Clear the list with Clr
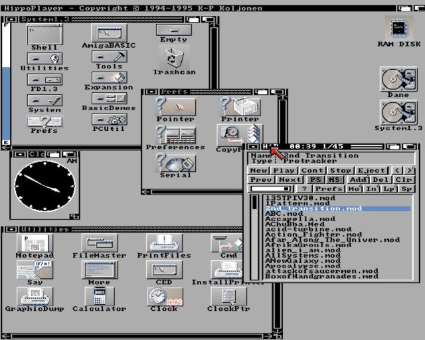This screenshot has height=340, width=425. (404, 179)
